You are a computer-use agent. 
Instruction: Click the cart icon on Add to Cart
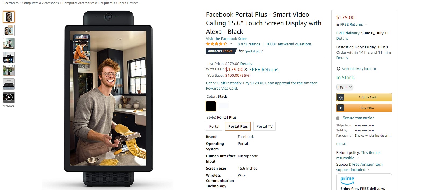(x=341, y=97)
